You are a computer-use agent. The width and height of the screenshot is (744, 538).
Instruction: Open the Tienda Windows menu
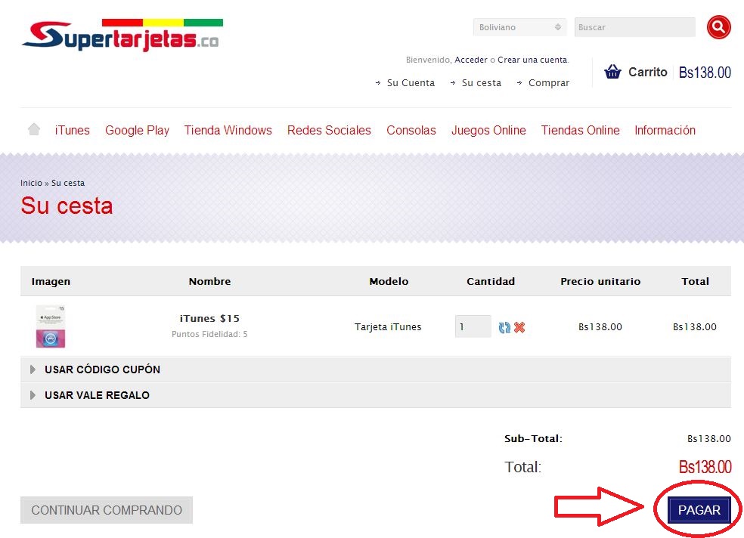(228, 130)
